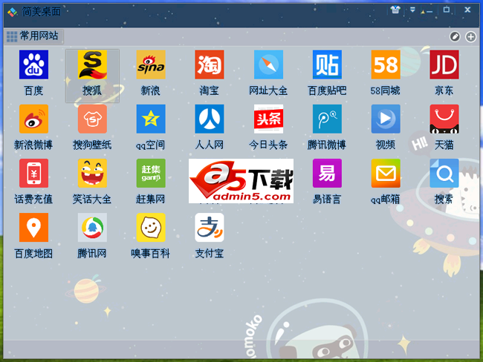Screen dimensions: 483x362
Task: Click the 网址大全 text label
Action: (268, 90)
